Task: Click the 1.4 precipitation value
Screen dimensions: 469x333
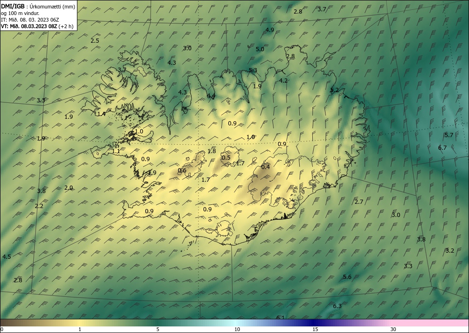Action: pyautogui.click(x=101, y=114)
